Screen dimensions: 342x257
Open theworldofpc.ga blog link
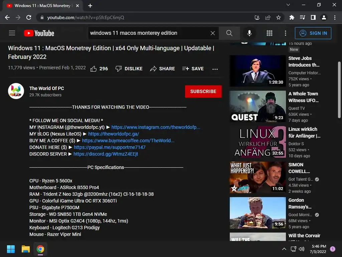tap(114, 134)
